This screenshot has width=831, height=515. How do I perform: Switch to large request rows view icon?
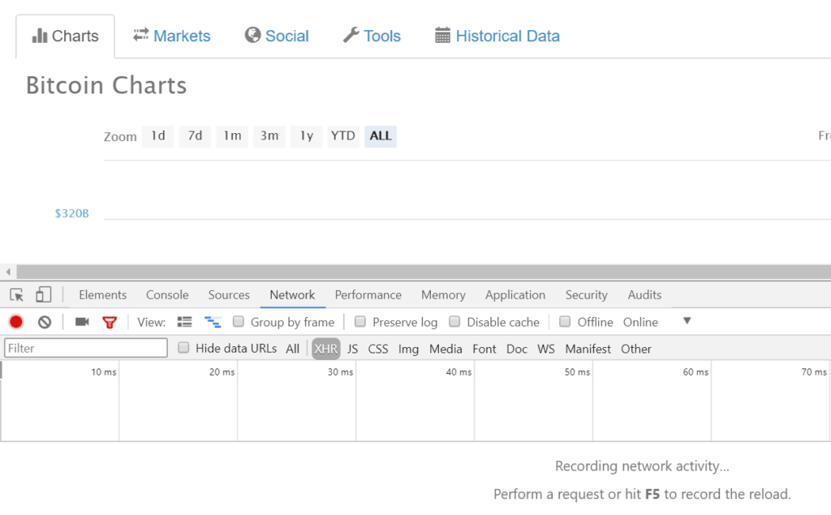(184, 322)
